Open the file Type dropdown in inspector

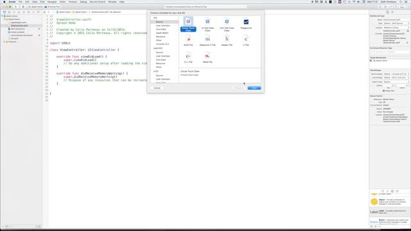click(396, 23)
